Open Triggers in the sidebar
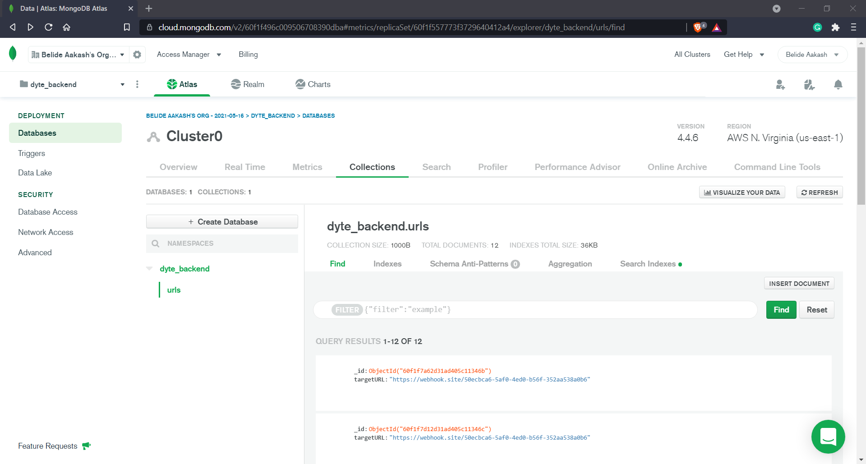The width and height of the screenshot is (866, 464). [x=32, y=153]
